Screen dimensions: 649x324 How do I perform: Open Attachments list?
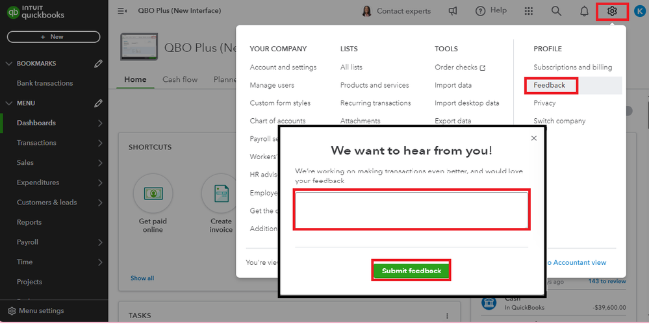(360, 121)
